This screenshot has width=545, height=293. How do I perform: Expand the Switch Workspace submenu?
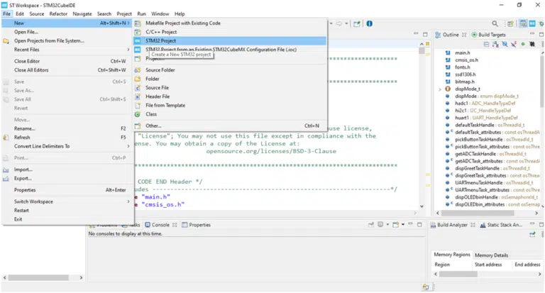click(128, 201)
